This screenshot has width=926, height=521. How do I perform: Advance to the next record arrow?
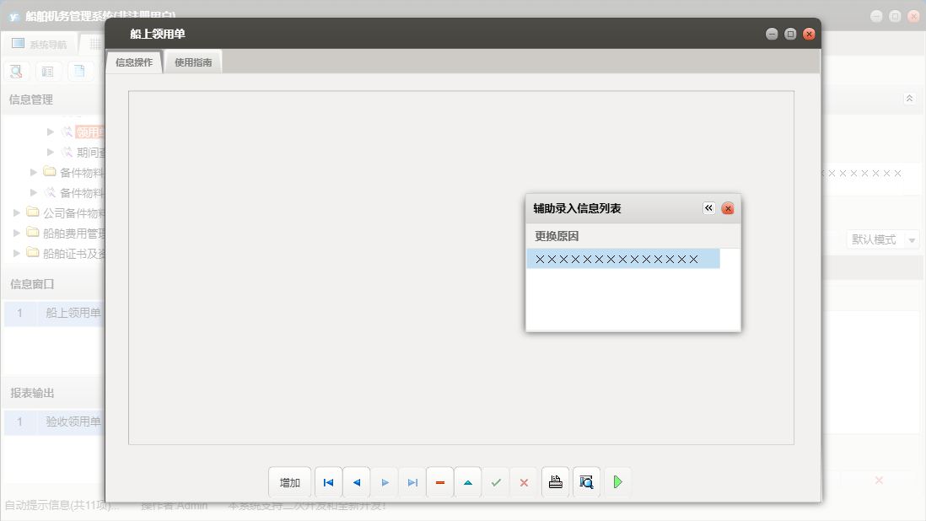click(x=385, y=482)
